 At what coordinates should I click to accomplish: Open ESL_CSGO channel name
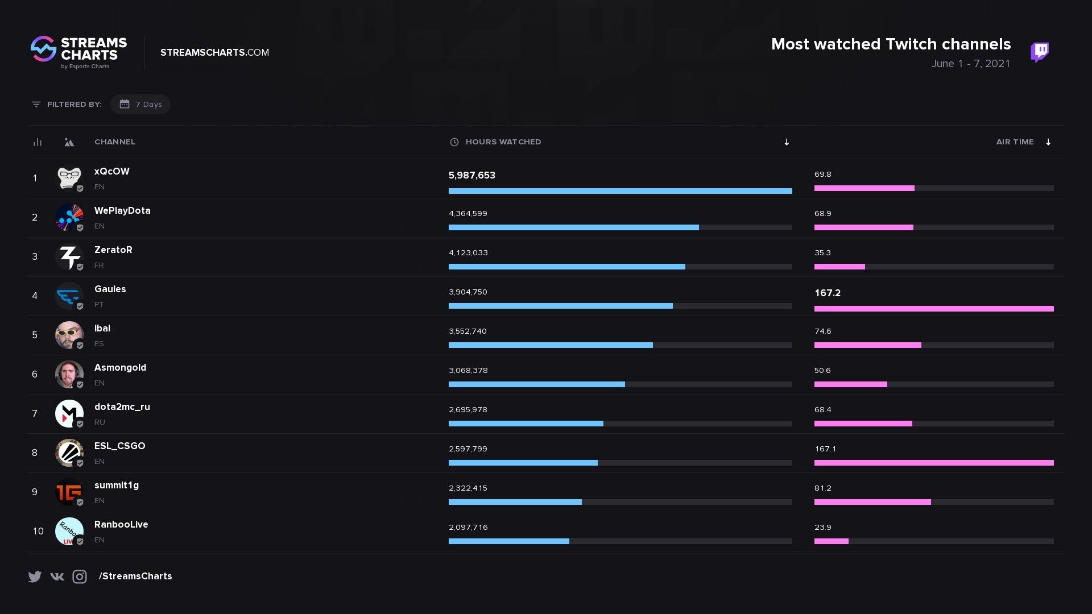(120, 446)
